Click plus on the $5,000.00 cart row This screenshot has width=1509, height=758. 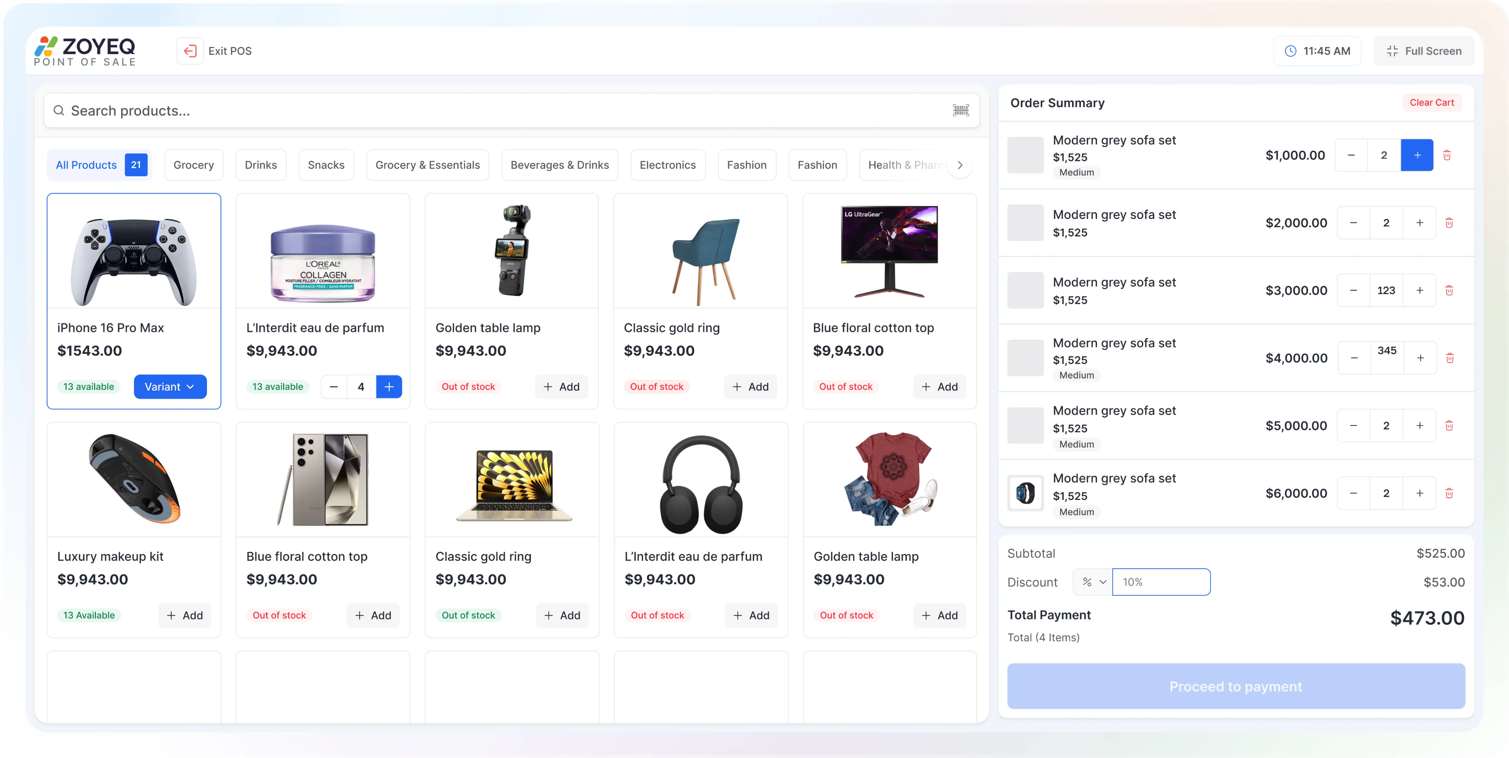[1419, 425]
